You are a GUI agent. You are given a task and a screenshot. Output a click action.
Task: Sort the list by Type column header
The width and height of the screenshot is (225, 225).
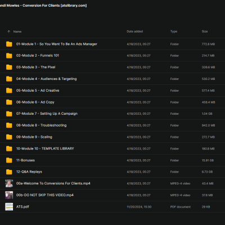click(174, 31)
